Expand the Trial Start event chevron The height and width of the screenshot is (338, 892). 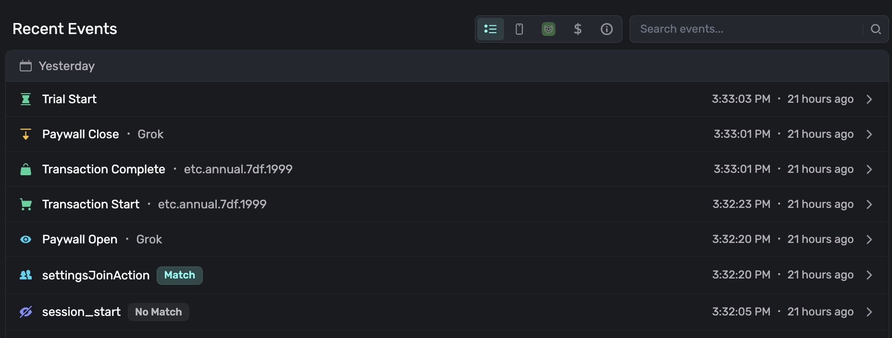[x=869, y=99]
